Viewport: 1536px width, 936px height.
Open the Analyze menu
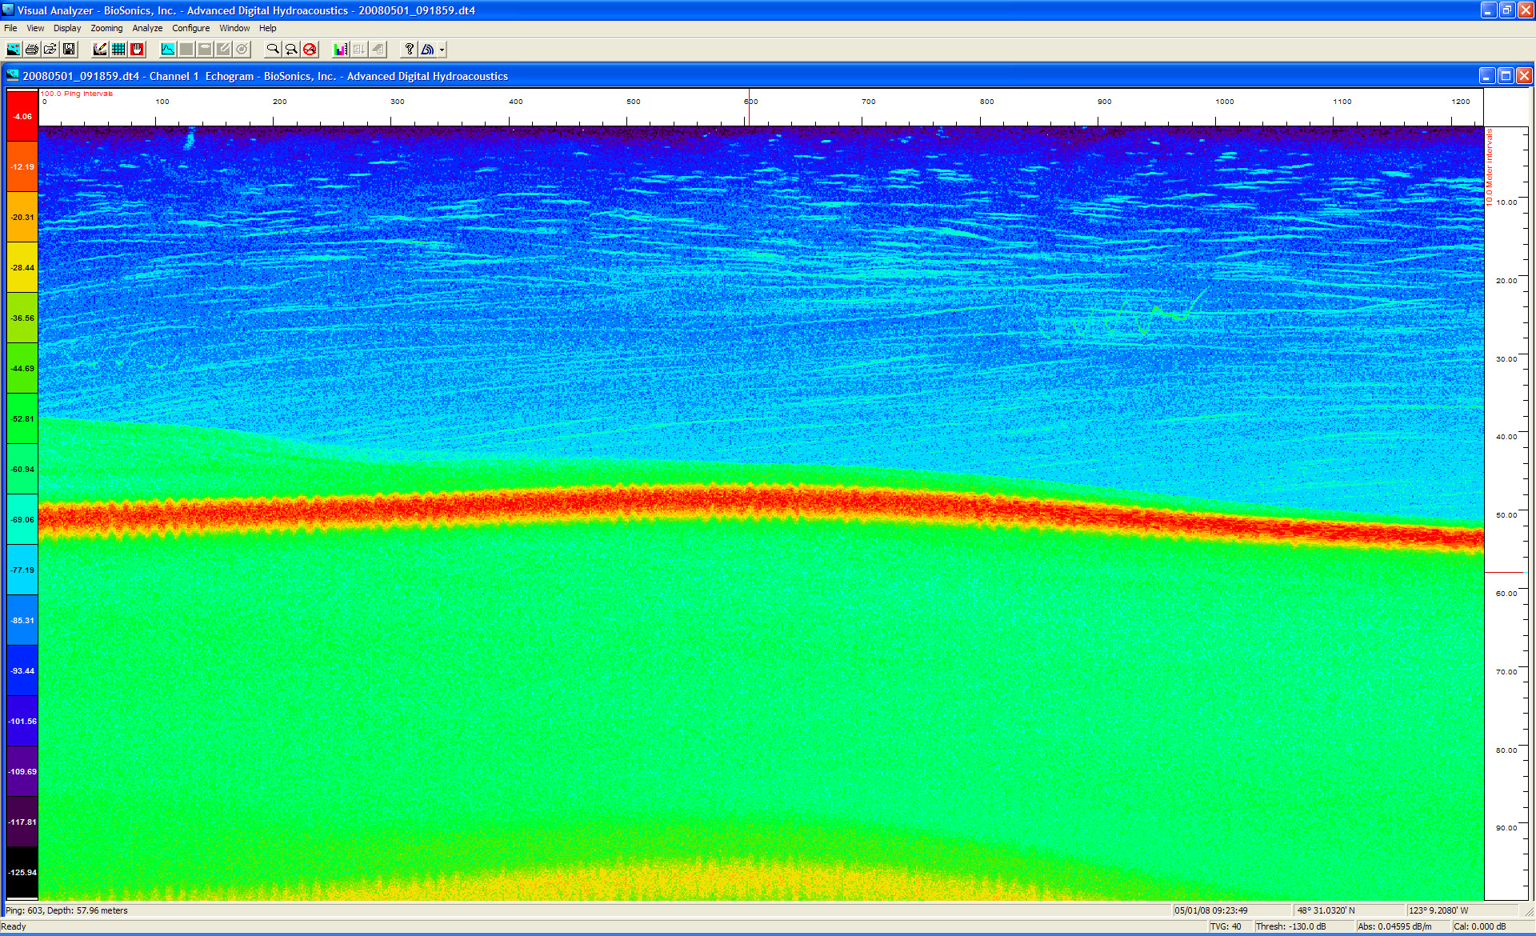[147, 28]
